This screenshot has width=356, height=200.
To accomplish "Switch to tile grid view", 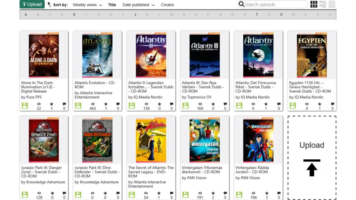I will pos(314,4).
